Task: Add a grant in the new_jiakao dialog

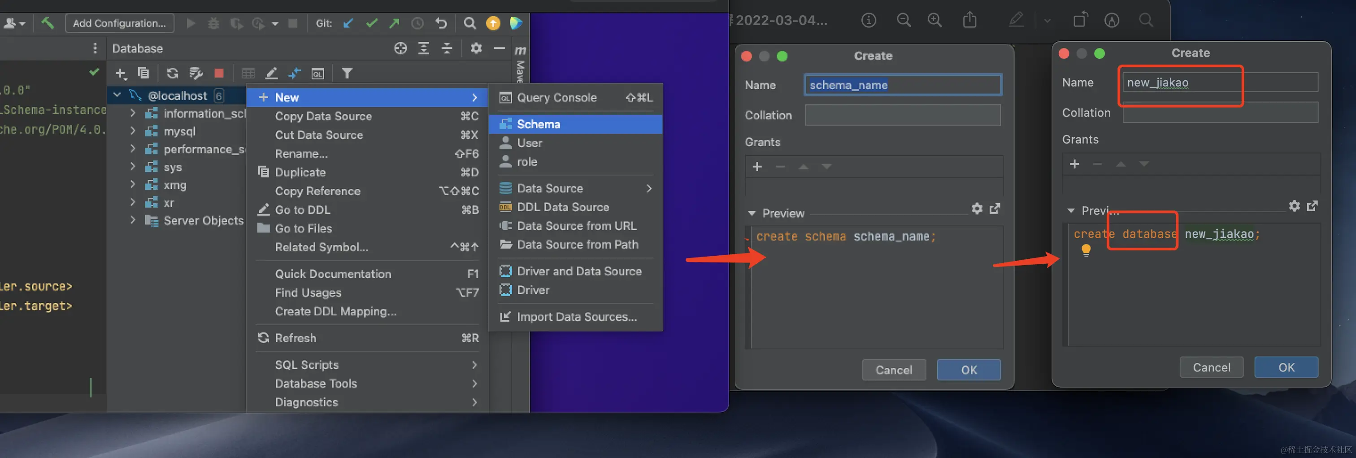Action: pyautogui.click(x=1074, y=164)
